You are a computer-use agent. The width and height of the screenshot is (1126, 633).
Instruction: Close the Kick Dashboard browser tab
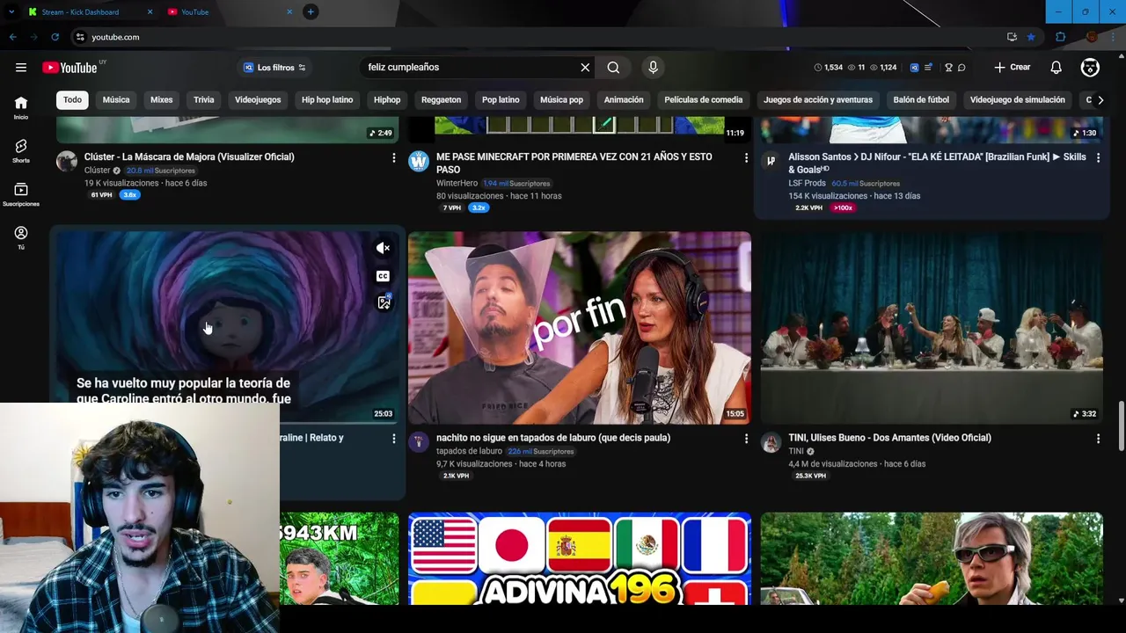150,12
